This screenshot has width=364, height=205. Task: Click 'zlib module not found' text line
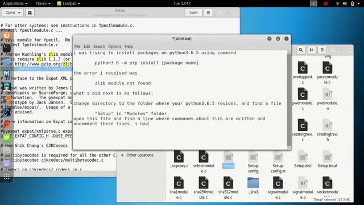click(123, 83)
